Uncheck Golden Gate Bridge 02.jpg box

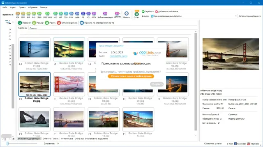(x=55, y=64)
